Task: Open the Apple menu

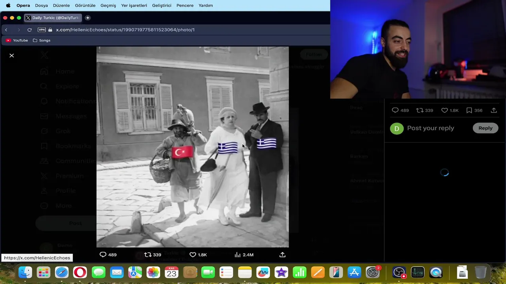Action: pos(8,6)
